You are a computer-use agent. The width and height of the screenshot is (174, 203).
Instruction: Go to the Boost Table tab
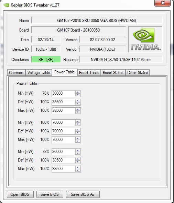click(x=89, y=73)
